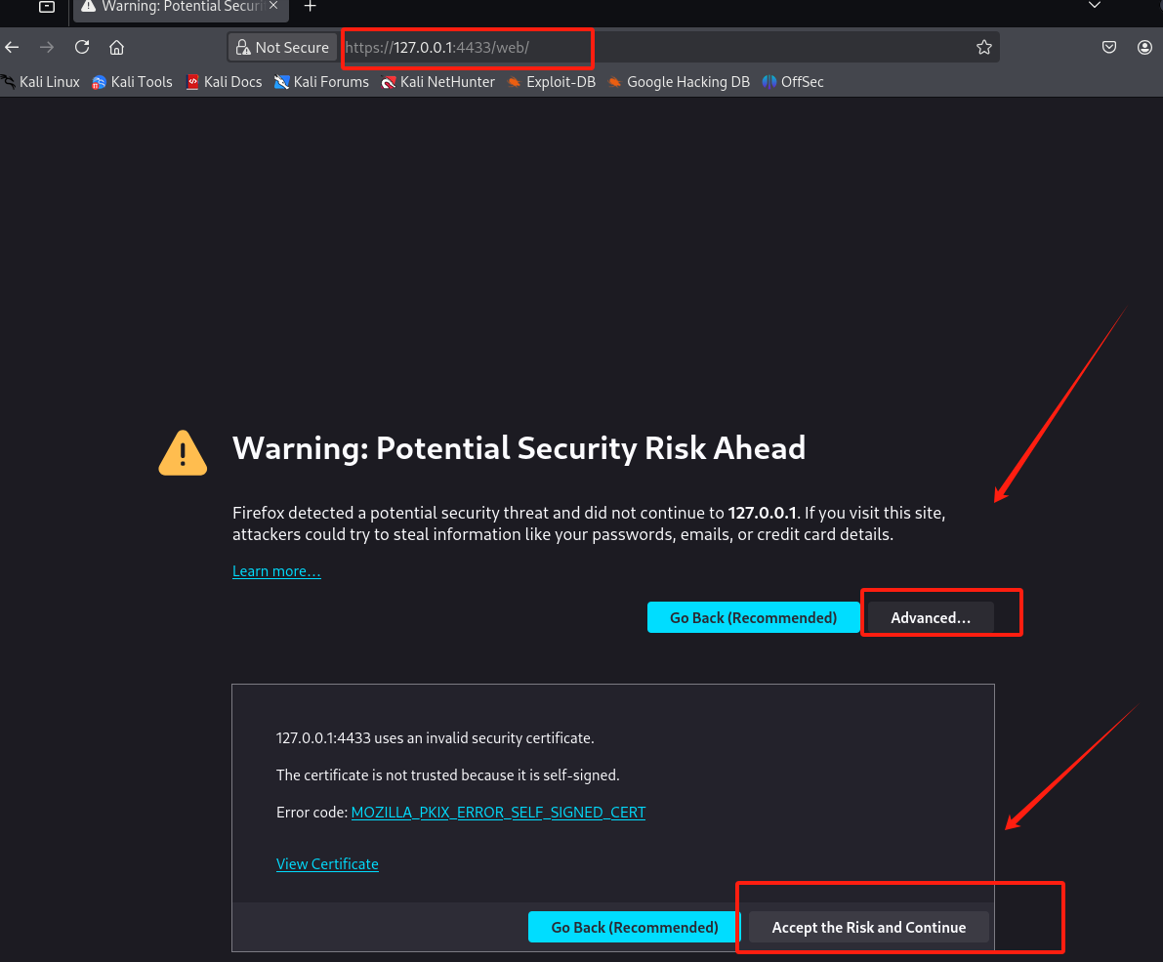Open the Kali Tools bookmark
Screen dimensions: 1163x962
point(132,82)
